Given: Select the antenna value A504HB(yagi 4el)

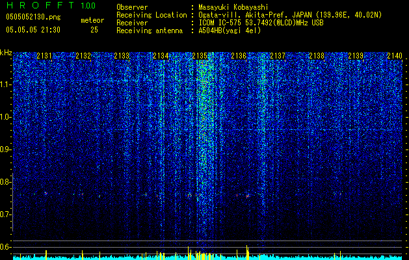Looking at the screenshot, I should coord(230,31).
